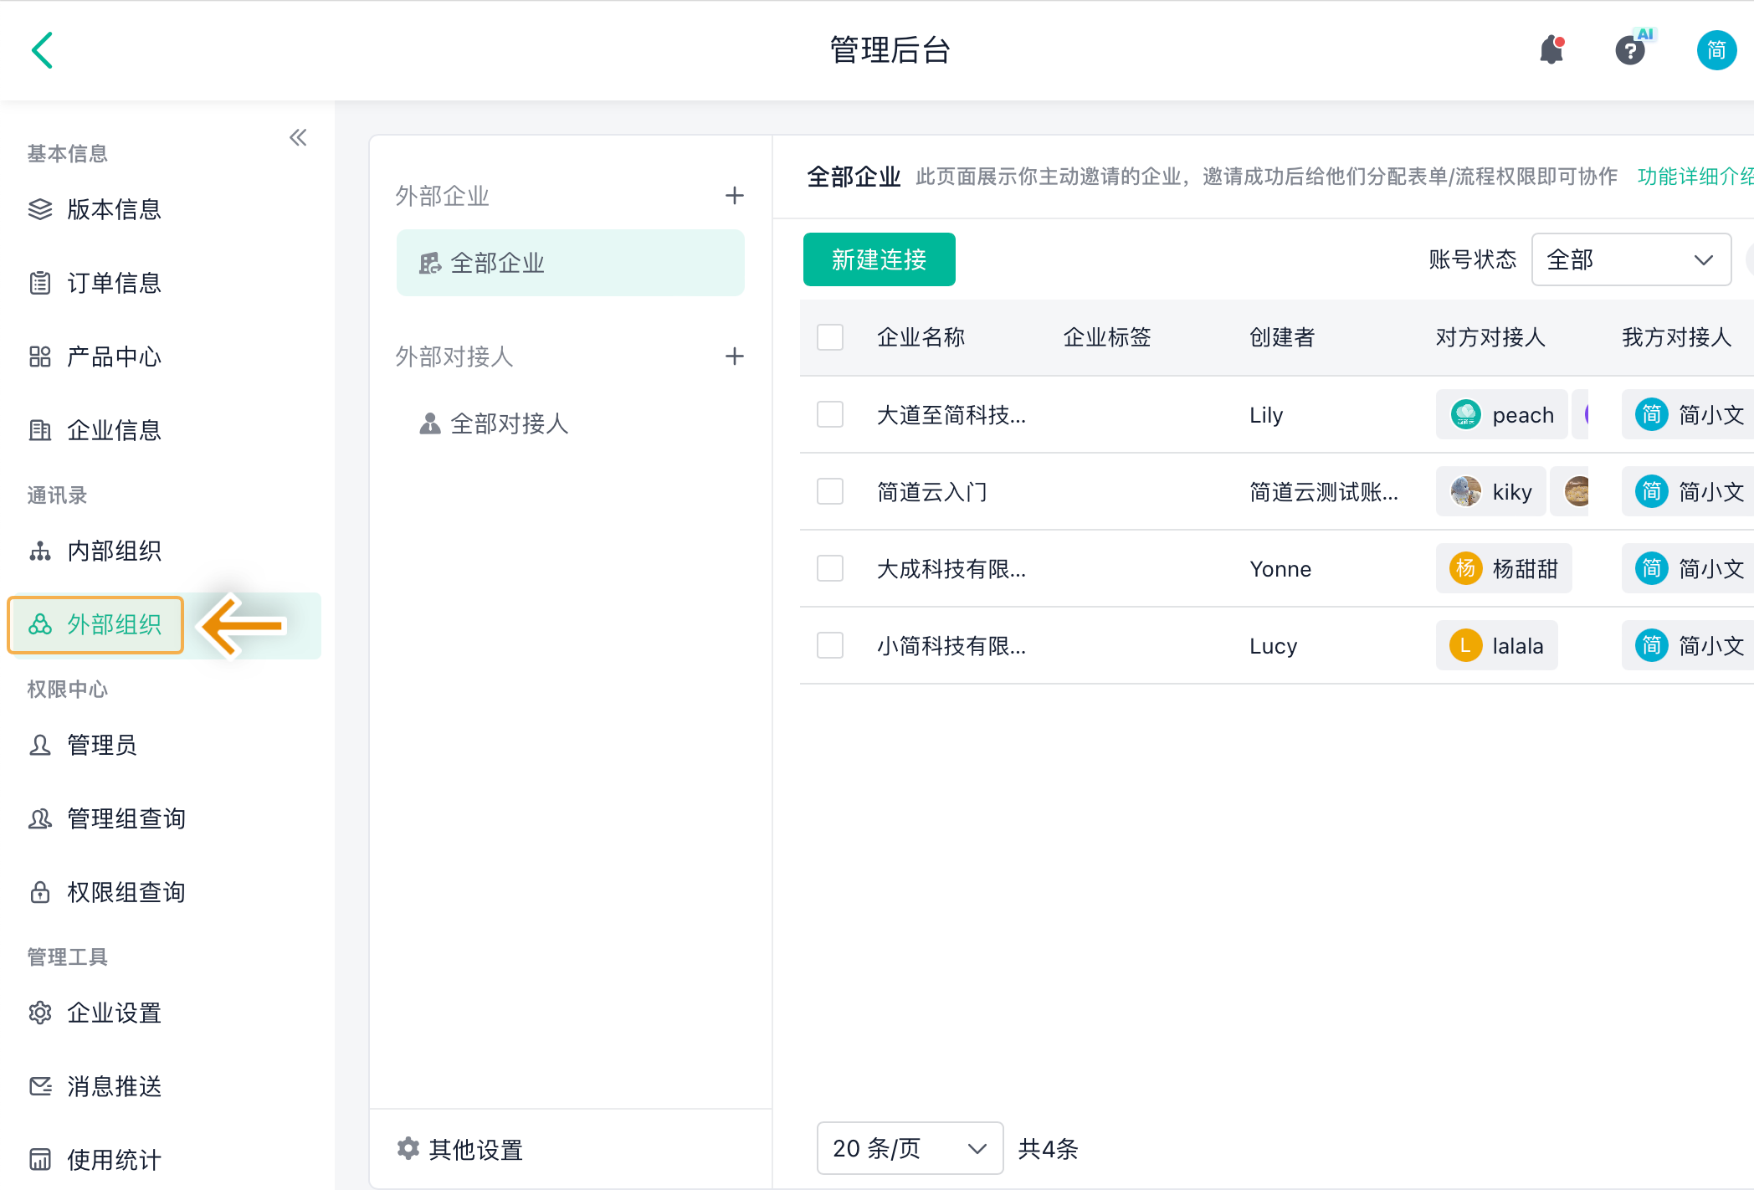Click the peach contact tag
This screenshot has height=1190, width=1754.
click(x=1502, y=414)
